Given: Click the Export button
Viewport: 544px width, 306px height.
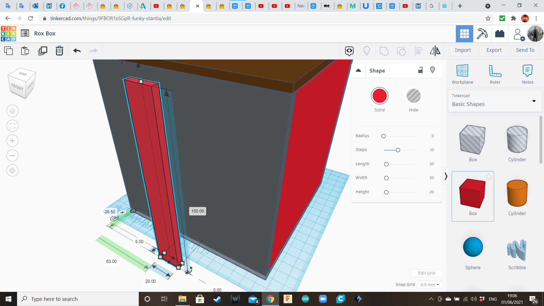Looking at the screenshot, I should pos(494,50).
